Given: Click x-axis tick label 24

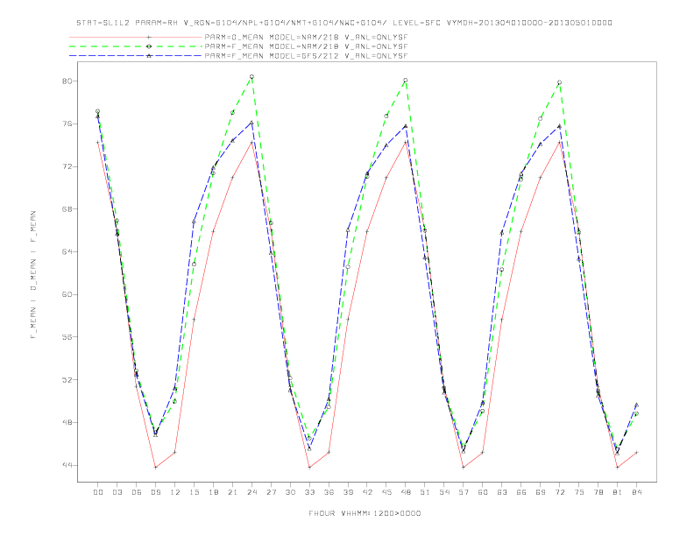Looking at the screenshot, I should (x=251, y=492).
